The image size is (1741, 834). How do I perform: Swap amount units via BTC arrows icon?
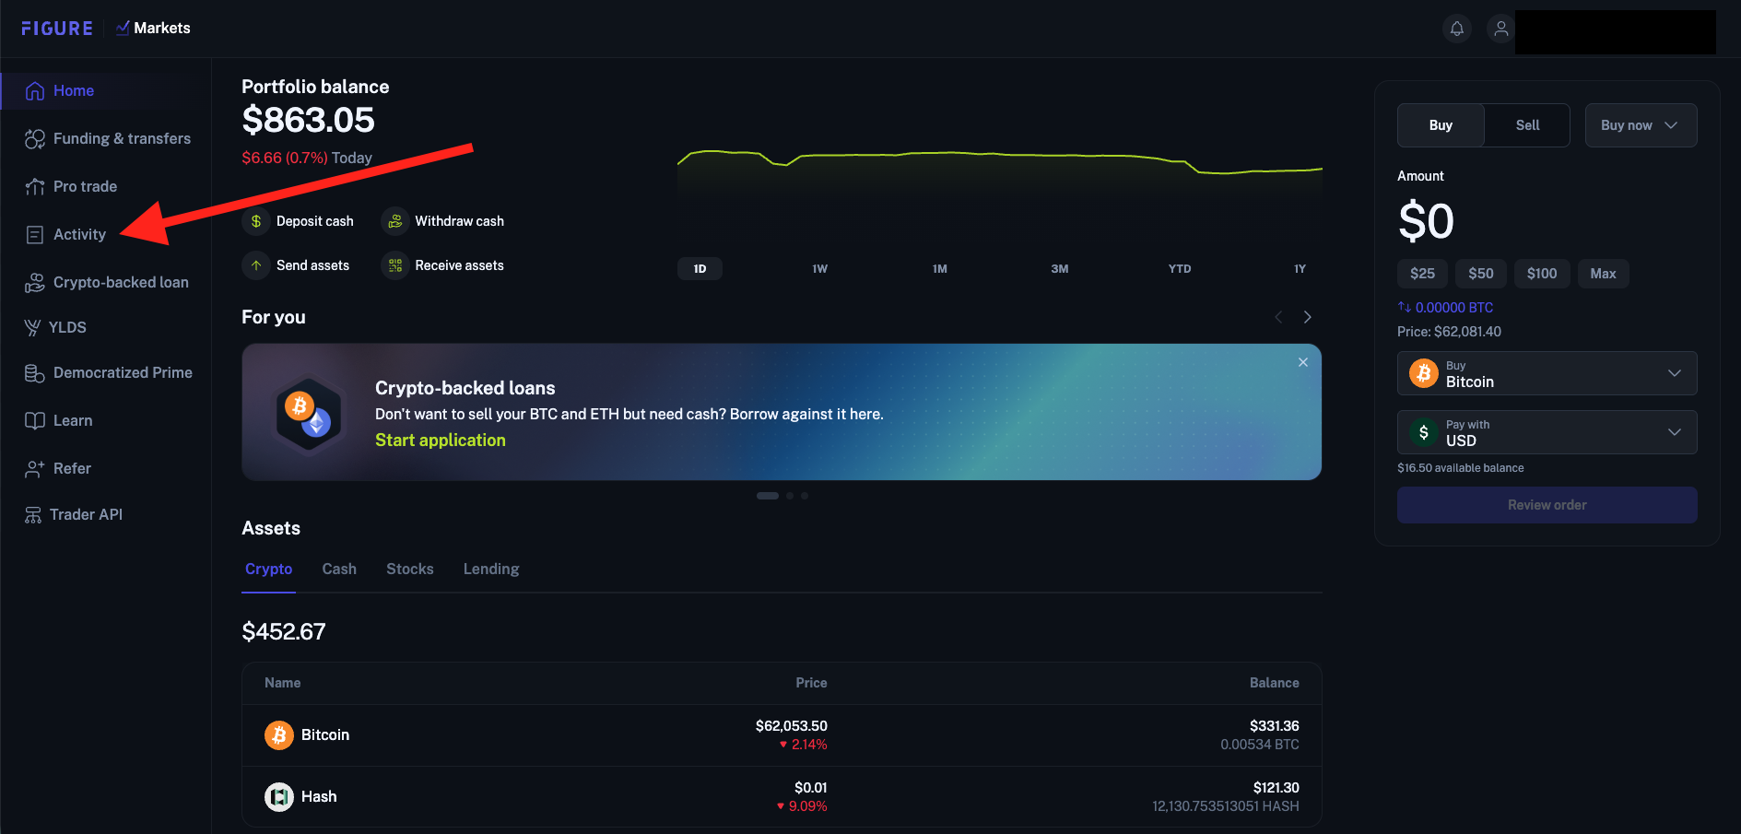pos(1405,307)
